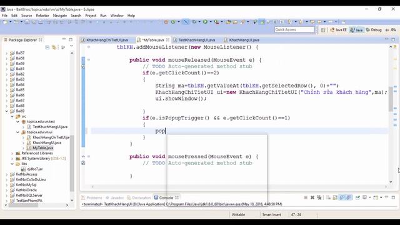400x225 pixels.
Task: Collapse the Bai69 project node
Action: tap(7, 111)
